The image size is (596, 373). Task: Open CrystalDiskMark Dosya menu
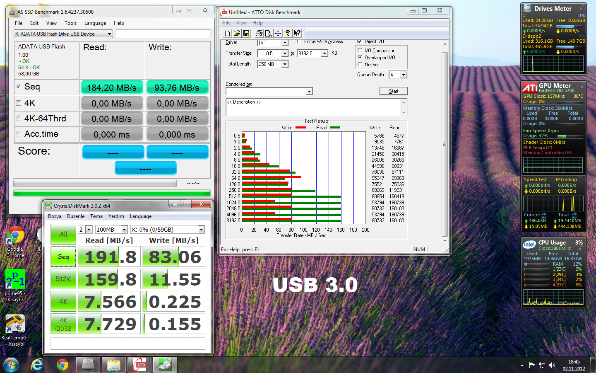(x=55, y=216)
